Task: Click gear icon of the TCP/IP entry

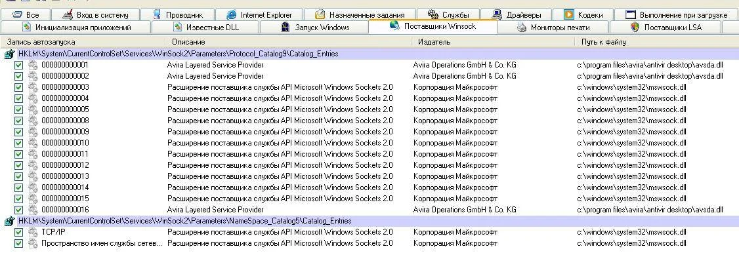Action: (x=33, y=232)
